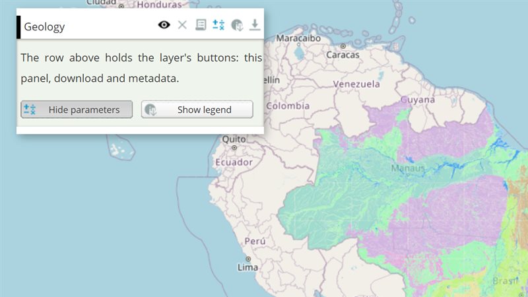Viewport: 528px width, 297px height.
Task: Click the Ecuador country label
Action: 234,162
